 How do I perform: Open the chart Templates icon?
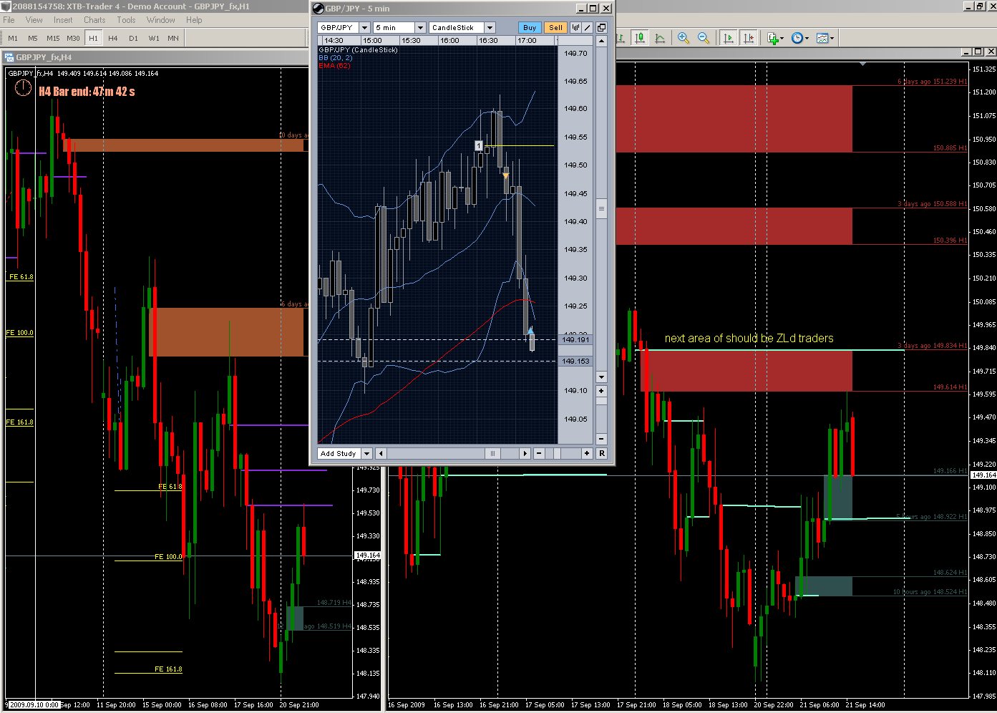(x=825, y=38)
